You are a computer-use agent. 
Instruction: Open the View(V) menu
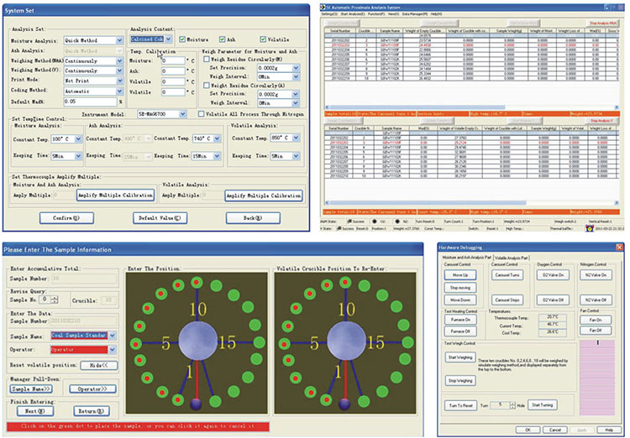point(393,14)
